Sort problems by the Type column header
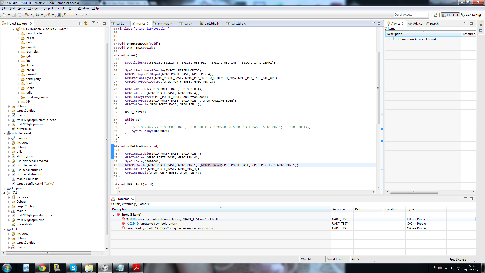 (426, 209)
